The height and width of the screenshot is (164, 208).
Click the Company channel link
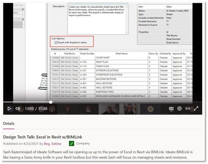83,143
